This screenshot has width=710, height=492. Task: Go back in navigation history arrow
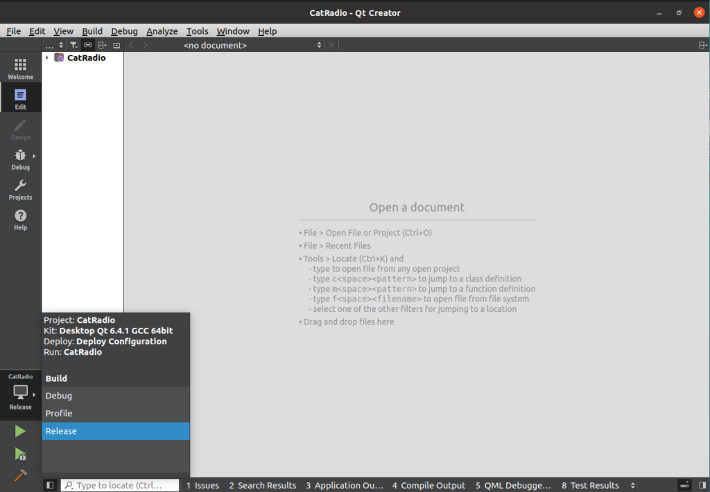pyautogui.click(x=131, y=45)
